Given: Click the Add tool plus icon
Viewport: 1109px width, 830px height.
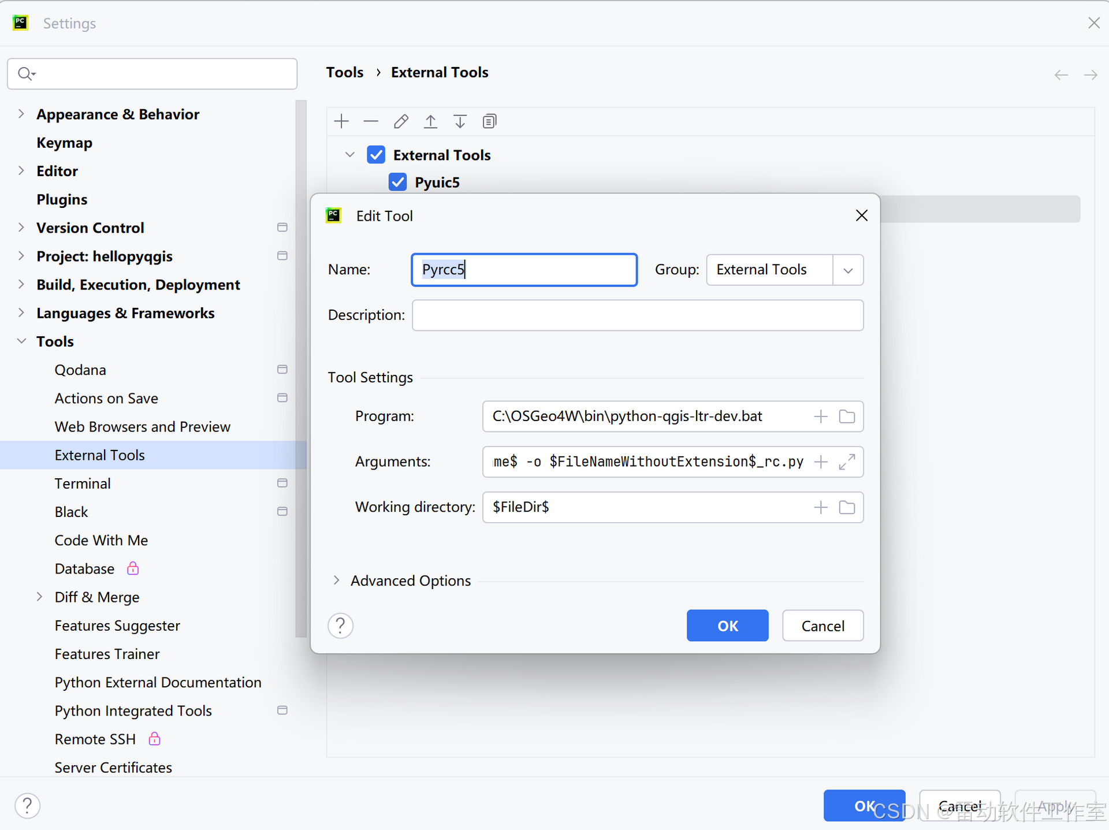Looking at the screenshot, I should tap(341, 121).
